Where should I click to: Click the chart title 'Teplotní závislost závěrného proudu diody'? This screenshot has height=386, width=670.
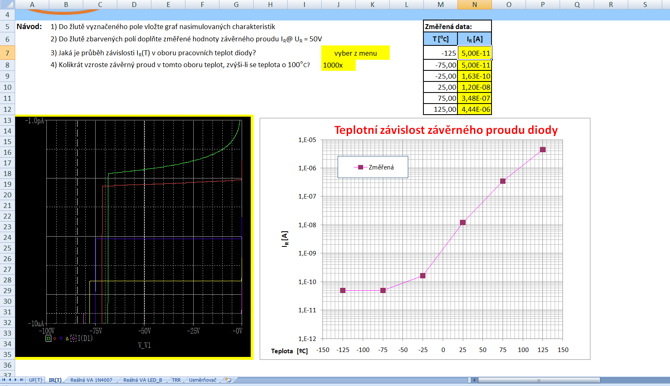click(446, 130)
